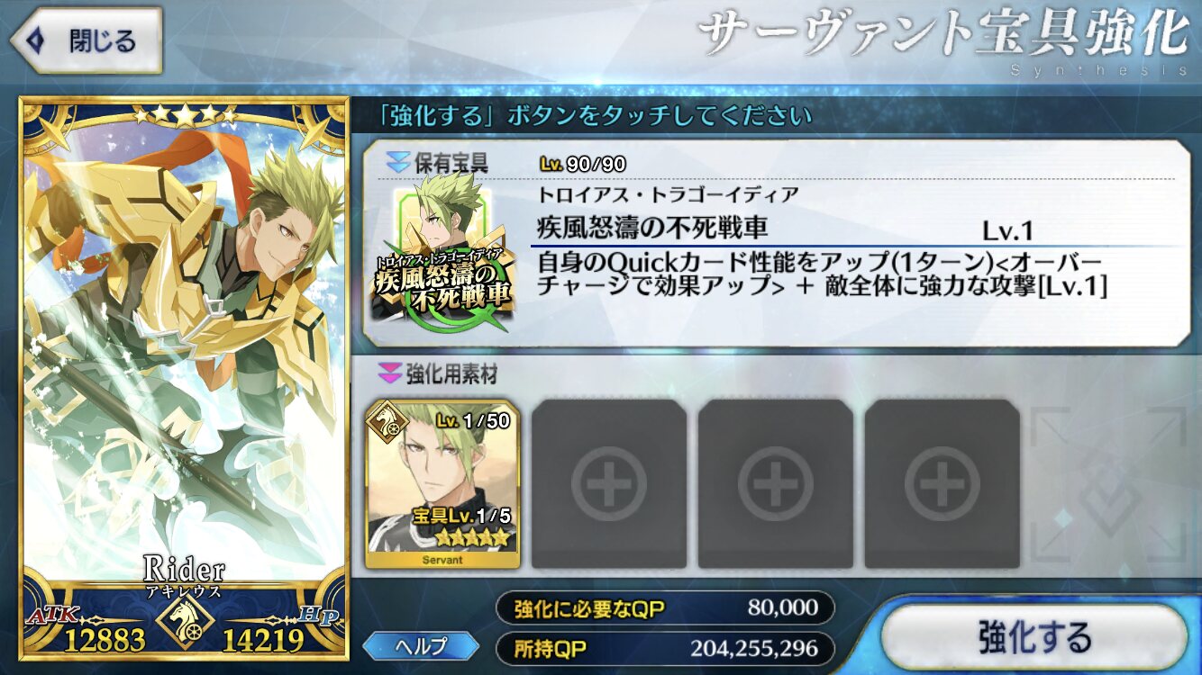Viewport: 1202px width, 675px height.
Task: Tap the 強化に必要なQP cost field
Action: coord(664,608)
